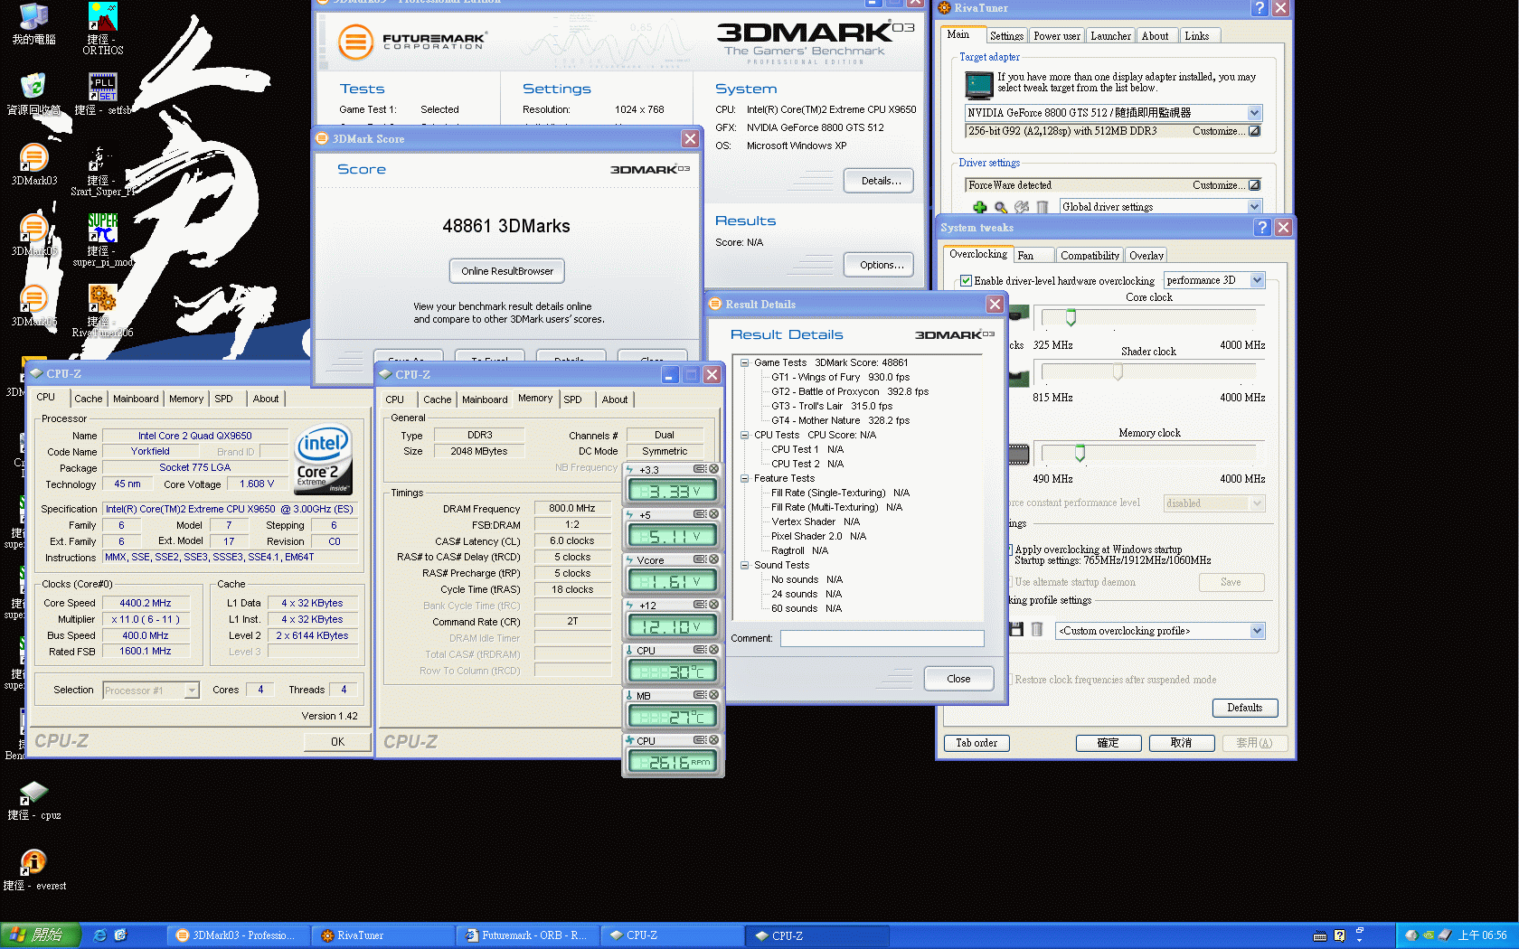Open the setfsb PLL SET shortcut
Viewport: 1519px width, 949px height.
point(102,94)
